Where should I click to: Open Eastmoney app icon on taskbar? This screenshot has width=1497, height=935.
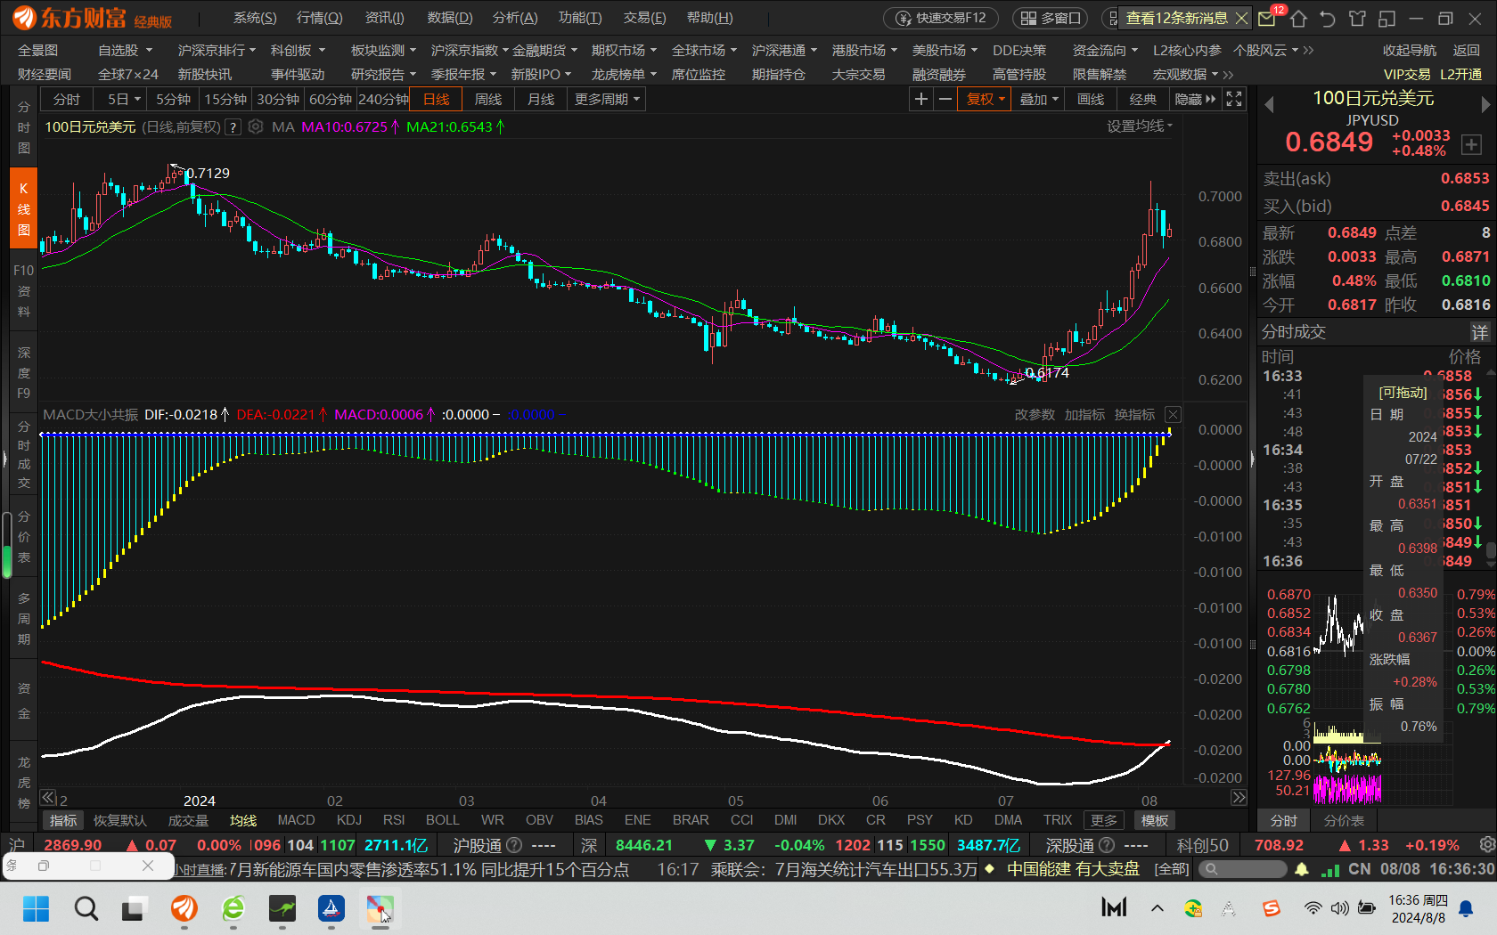click(x=184, y=908)
